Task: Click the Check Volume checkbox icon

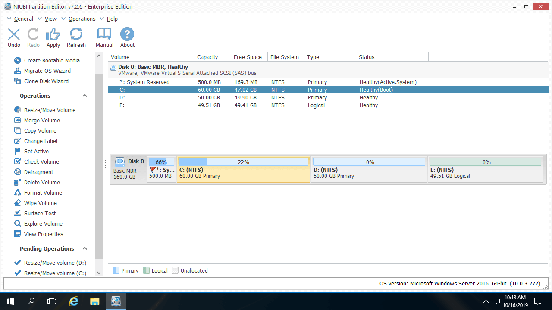Action: (18, 162)
